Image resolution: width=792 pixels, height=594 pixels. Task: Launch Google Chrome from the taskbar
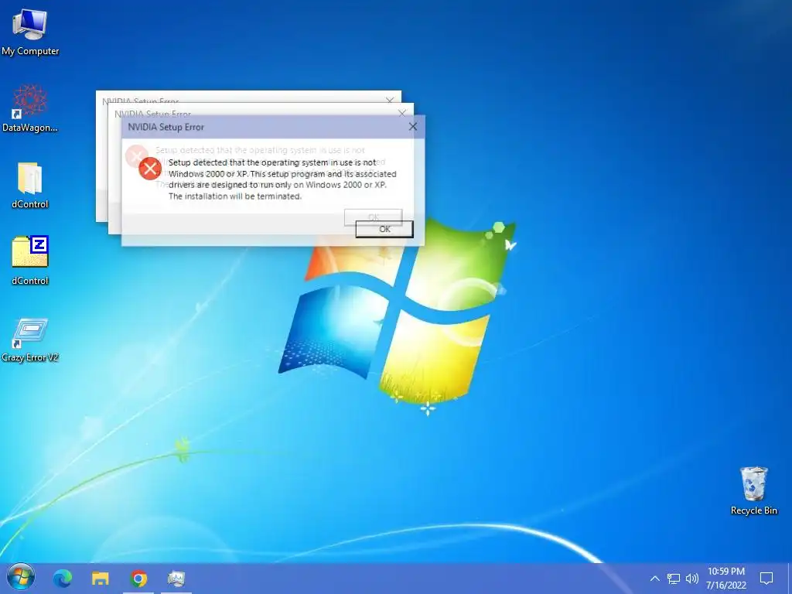[138, 579]
